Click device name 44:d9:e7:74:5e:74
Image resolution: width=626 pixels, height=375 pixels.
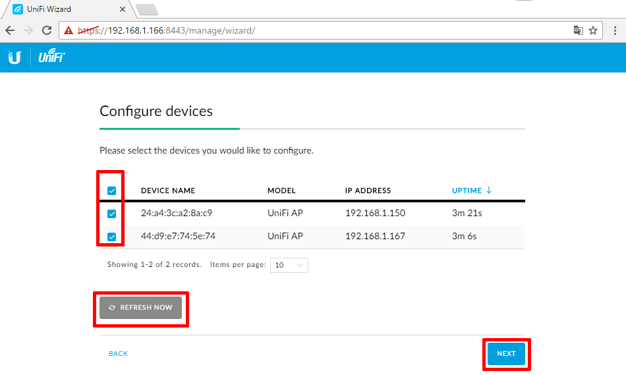click(x=178, y=237)
